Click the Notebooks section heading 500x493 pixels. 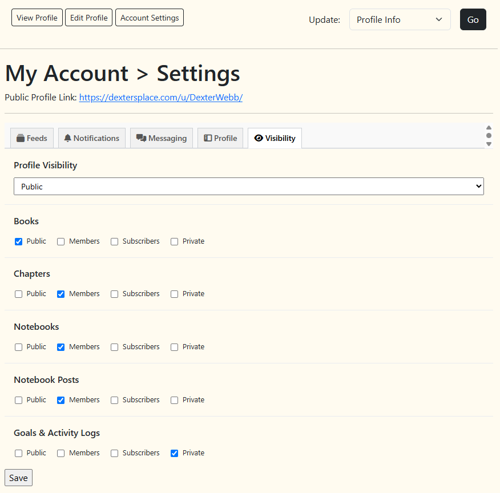pyautogui.click(x=37, y=326)
